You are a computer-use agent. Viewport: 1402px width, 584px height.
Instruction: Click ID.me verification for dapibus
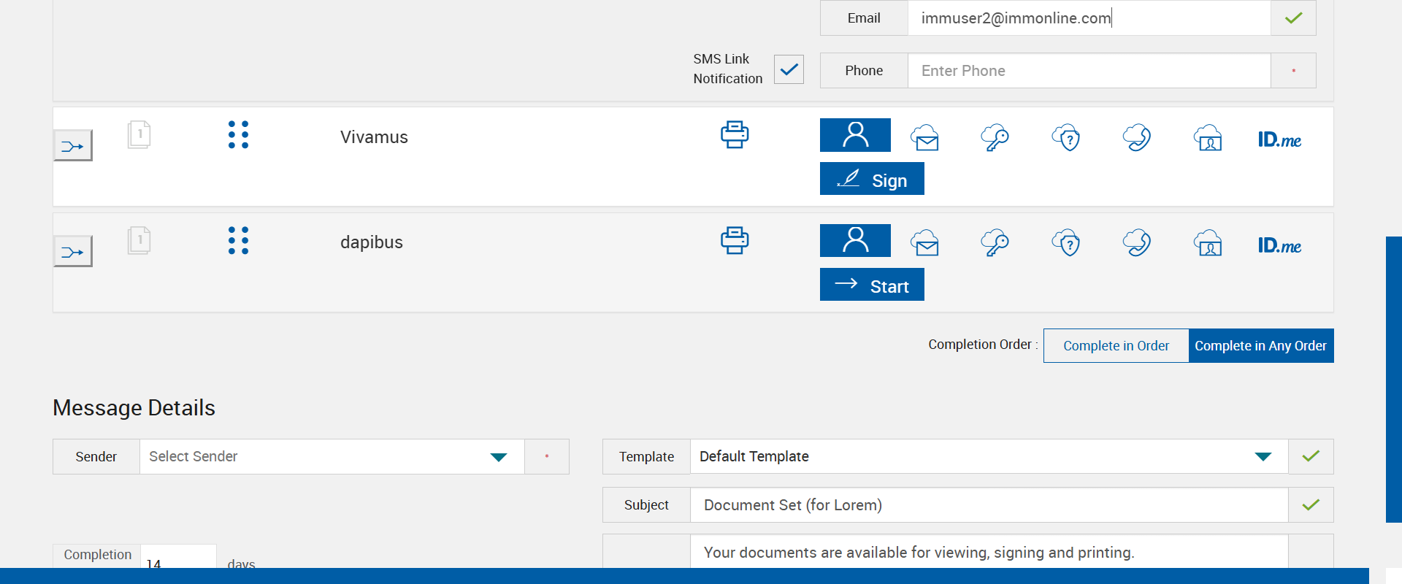pos(1279,245)
